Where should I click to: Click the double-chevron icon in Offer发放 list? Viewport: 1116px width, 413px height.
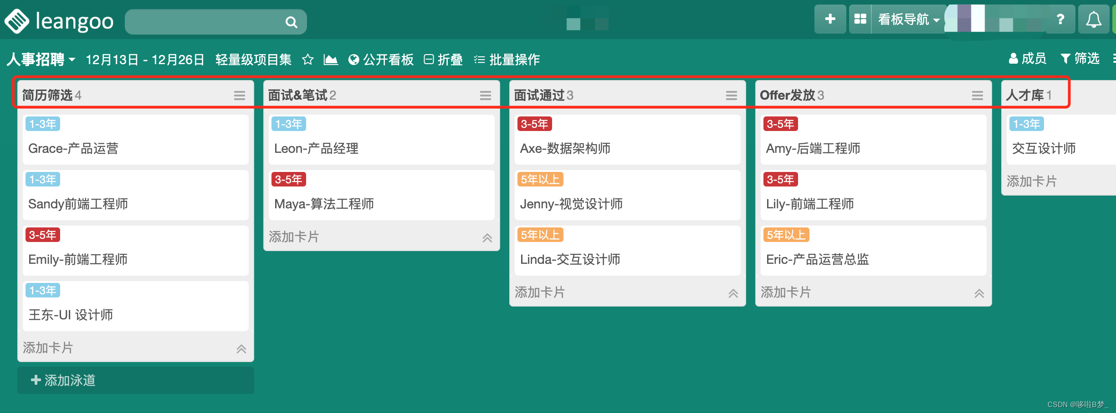(979, 293)
